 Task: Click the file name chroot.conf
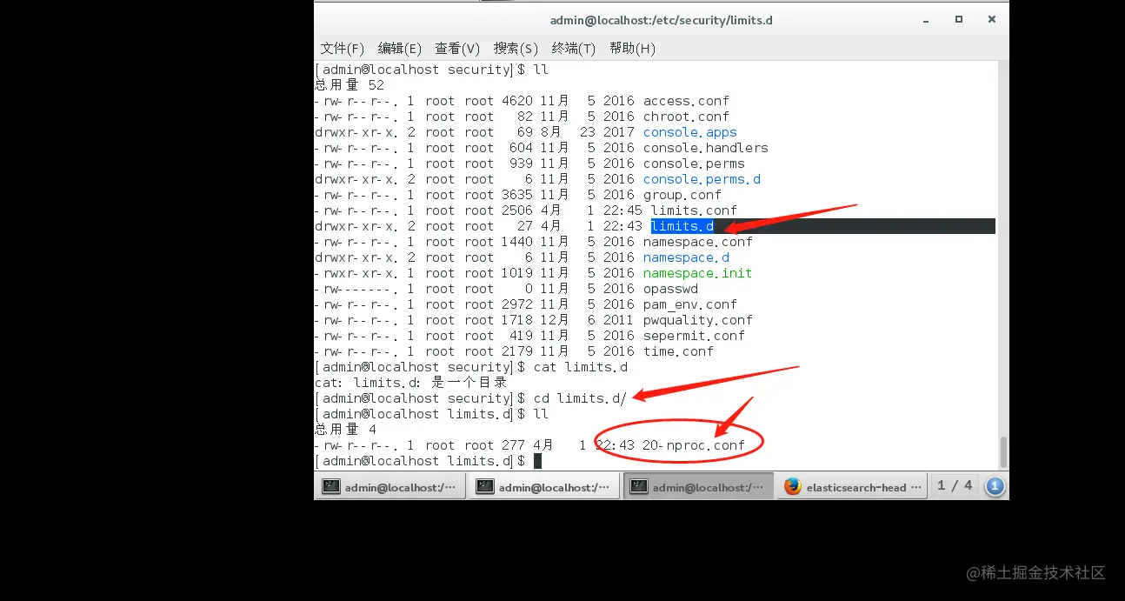click(686, 117)
